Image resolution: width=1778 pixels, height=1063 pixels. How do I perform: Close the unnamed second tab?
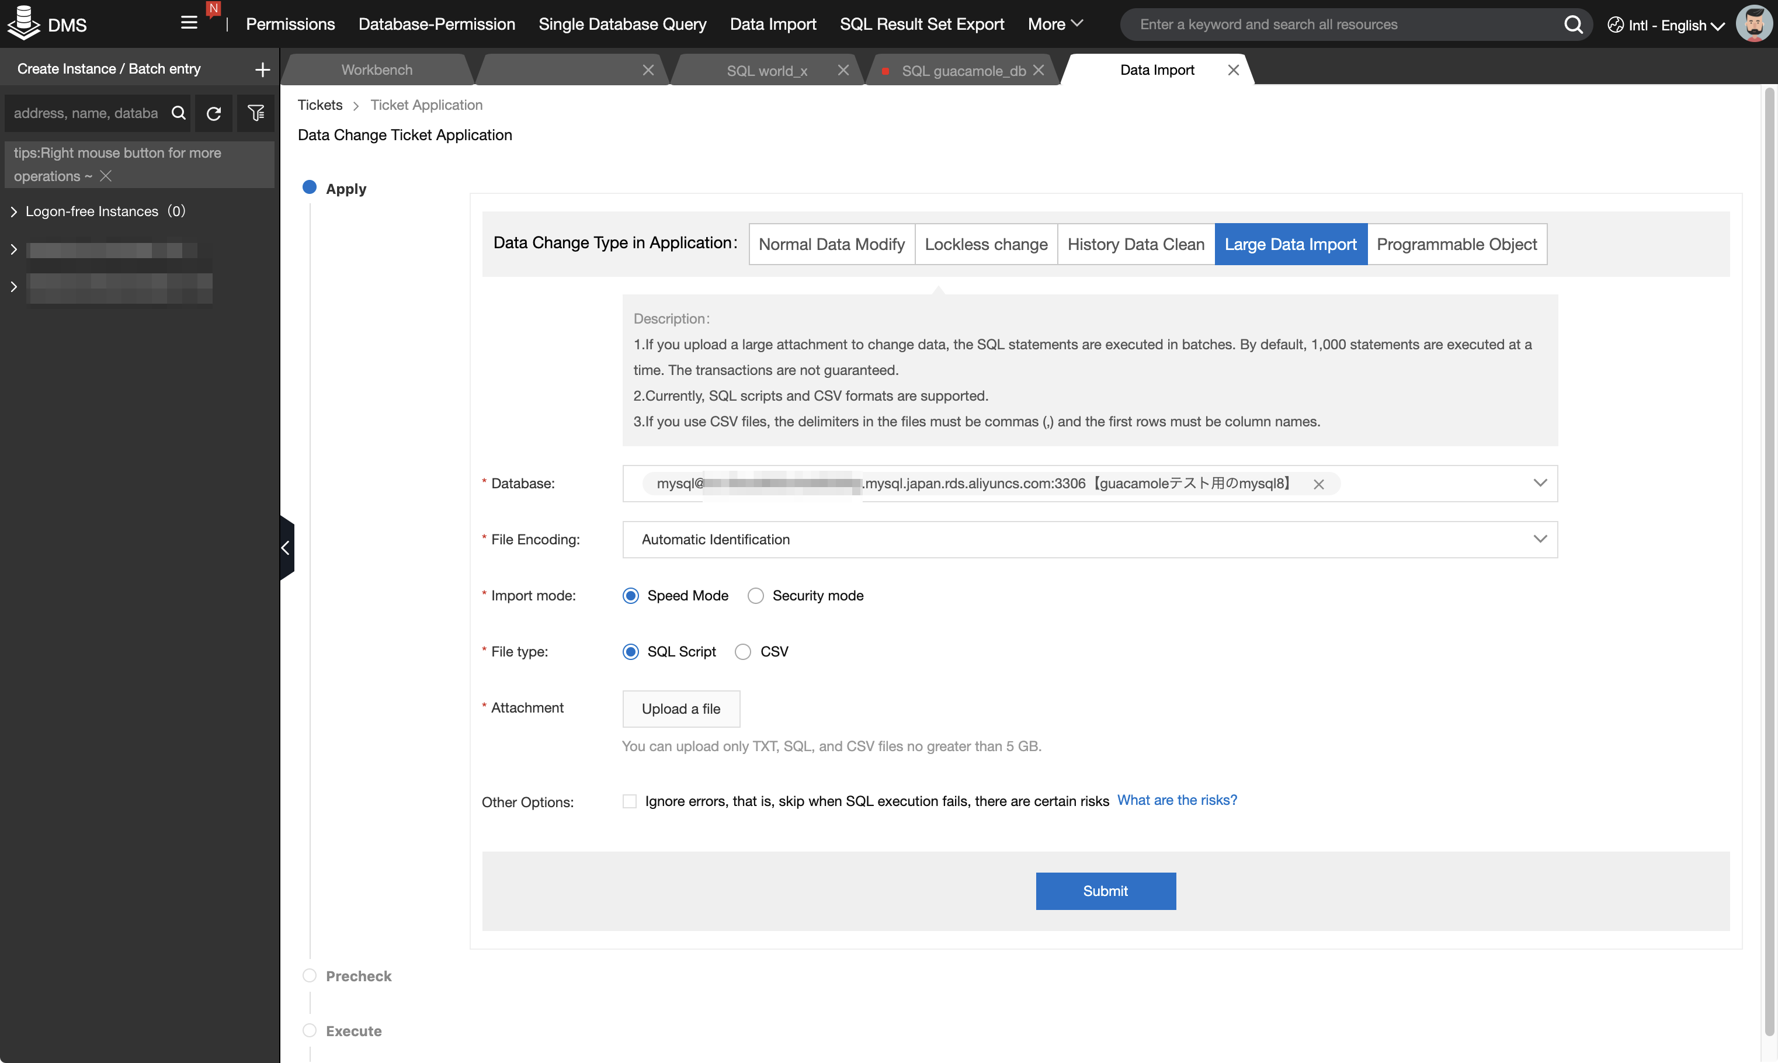coord(648,70)
